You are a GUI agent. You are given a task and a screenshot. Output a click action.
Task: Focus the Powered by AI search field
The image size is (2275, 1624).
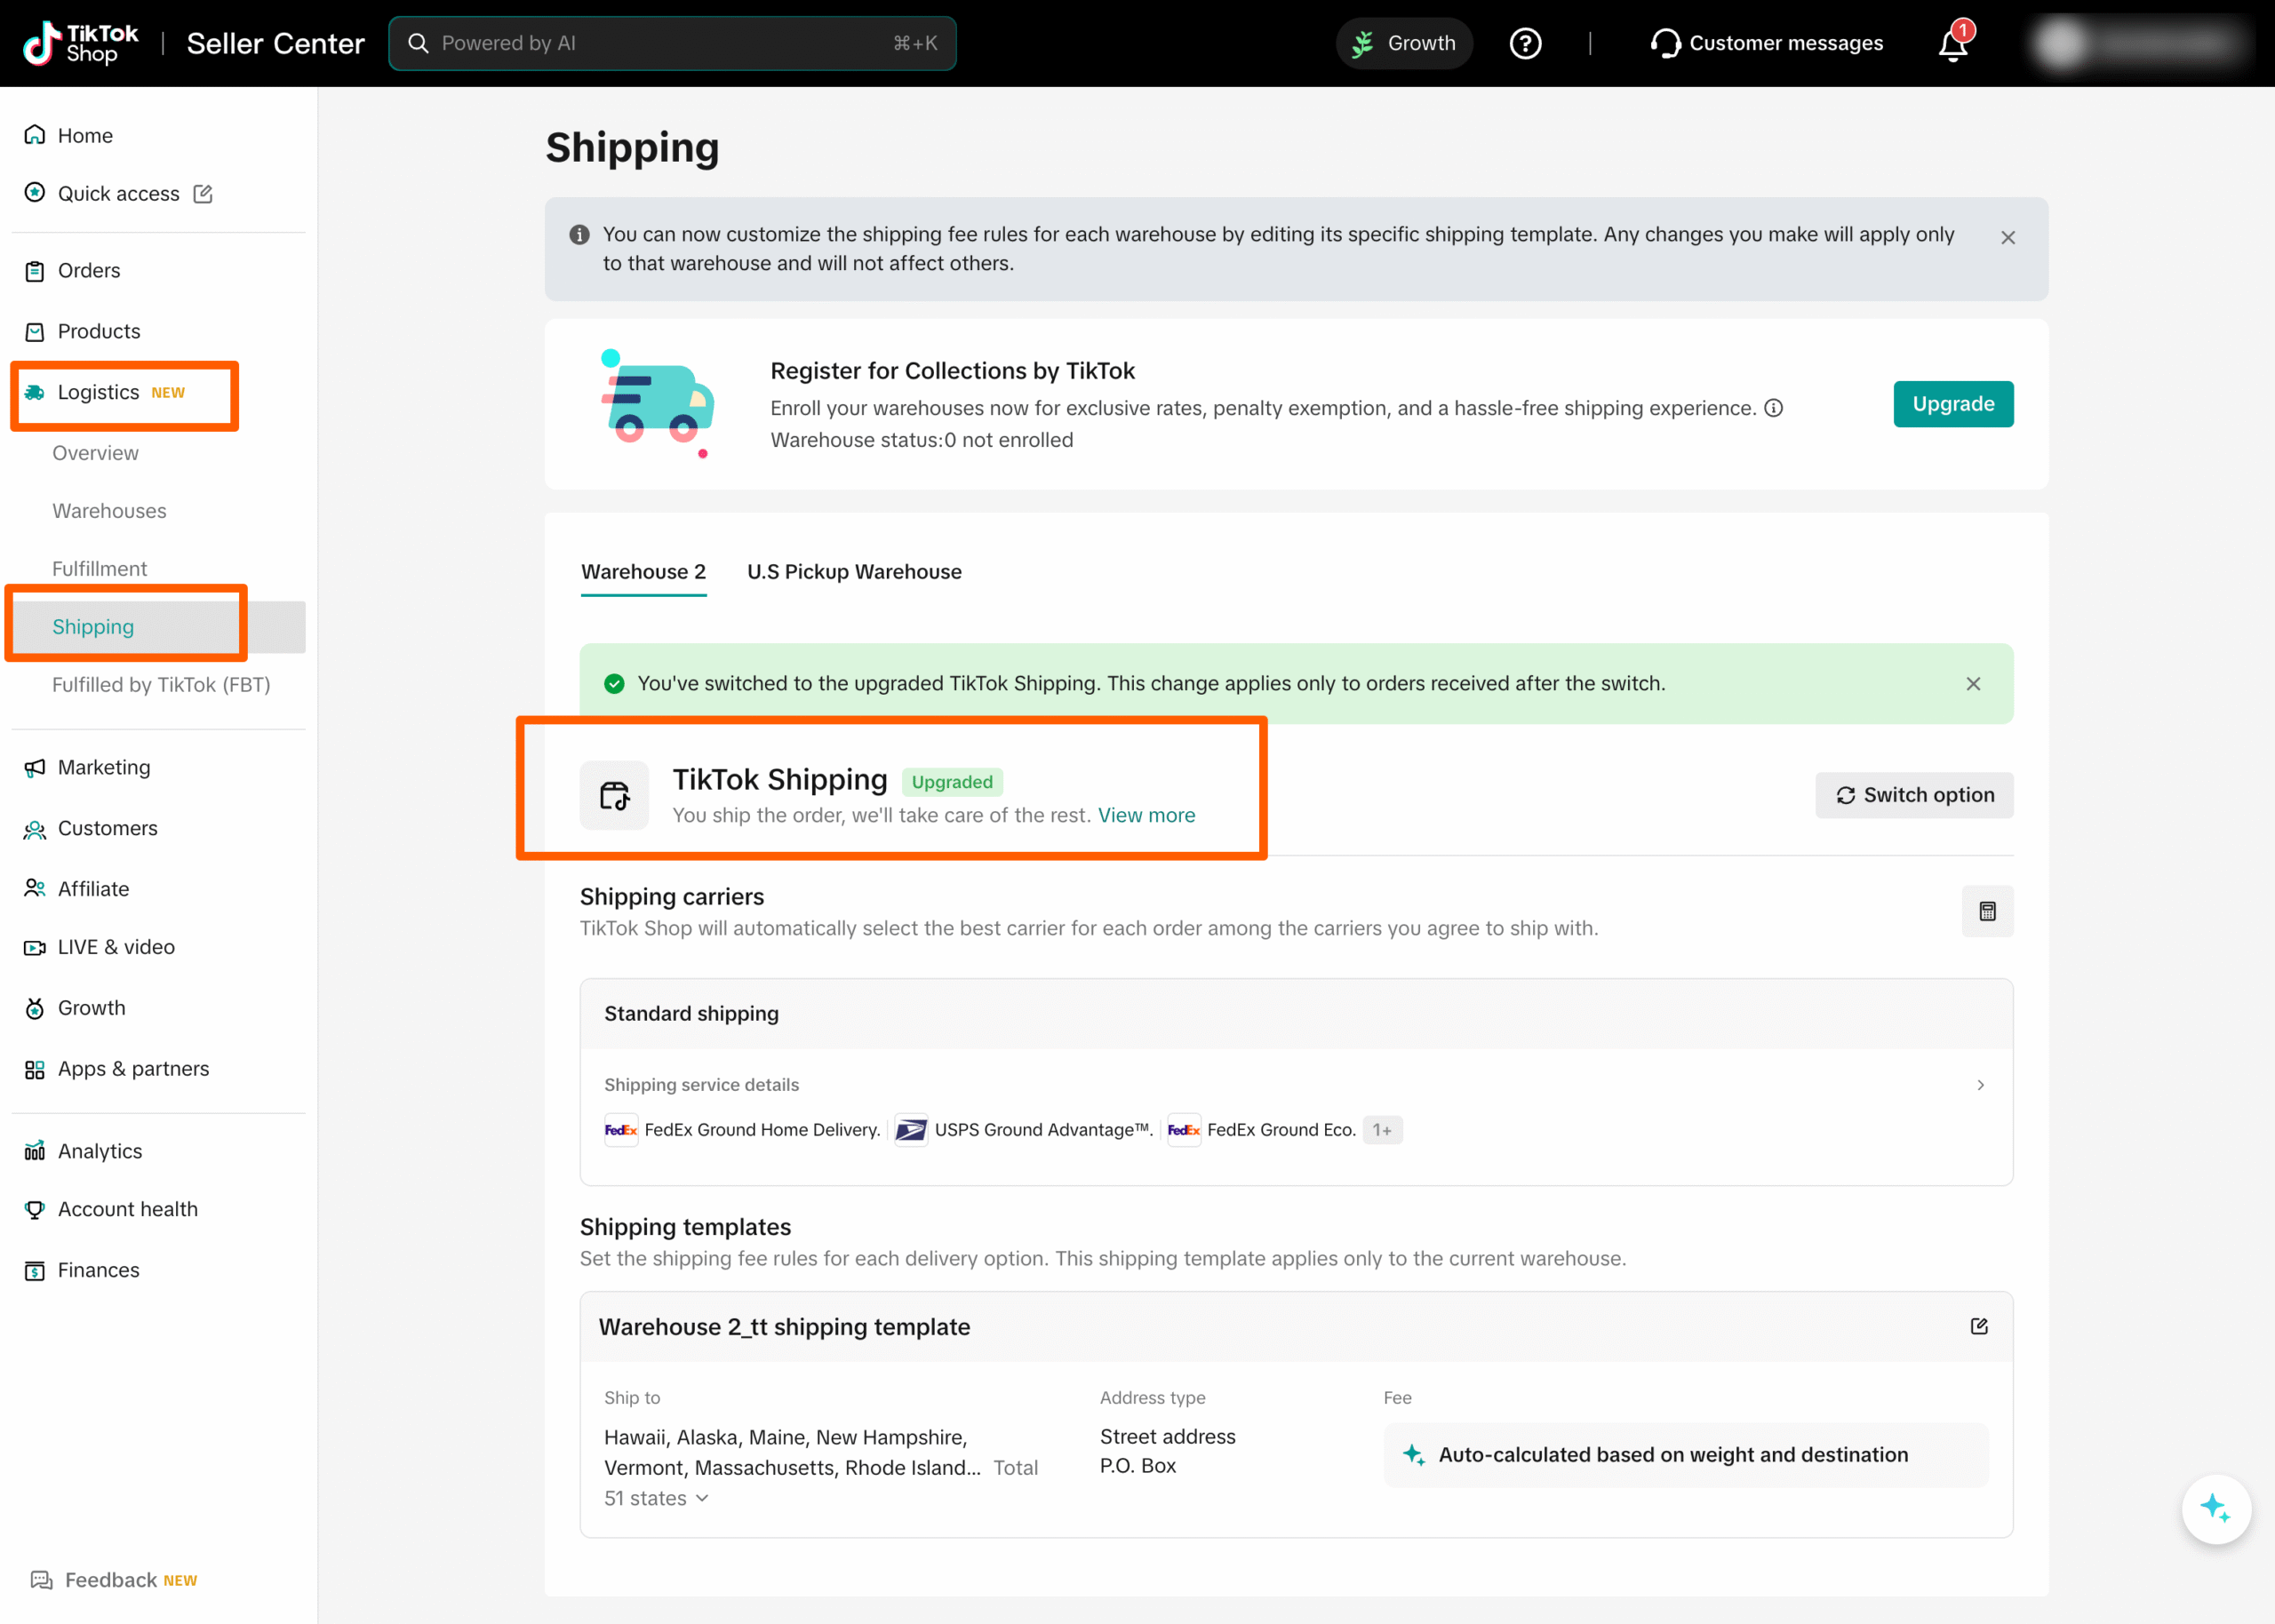pos(672,44)
